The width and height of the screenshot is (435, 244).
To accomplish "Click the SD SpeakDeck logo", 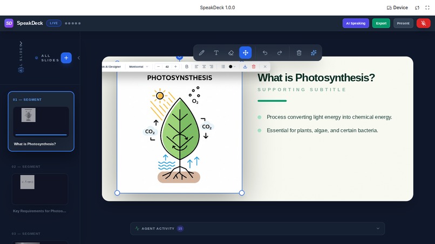I will (x=9, y=23).
